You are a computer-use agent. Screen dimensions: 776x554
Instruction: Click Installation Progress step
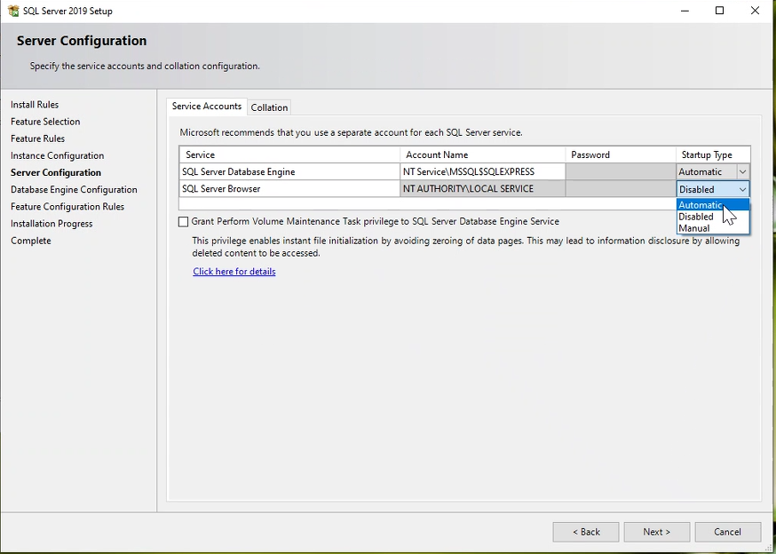coord(51,223)
